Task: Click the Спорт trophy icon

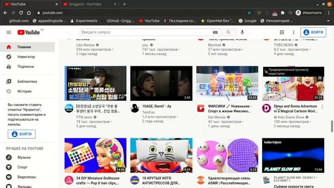Action: [x=9, y=167]
